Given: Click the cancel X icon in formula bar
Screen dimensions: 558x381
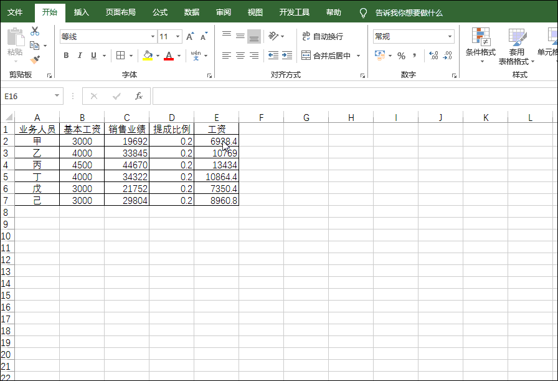Looking at the screenshot, I should [x=94, y=96].
